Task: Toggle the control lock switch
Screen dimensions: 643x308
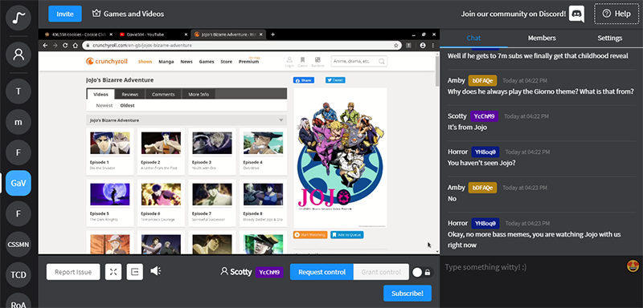Action: (421, 273)
